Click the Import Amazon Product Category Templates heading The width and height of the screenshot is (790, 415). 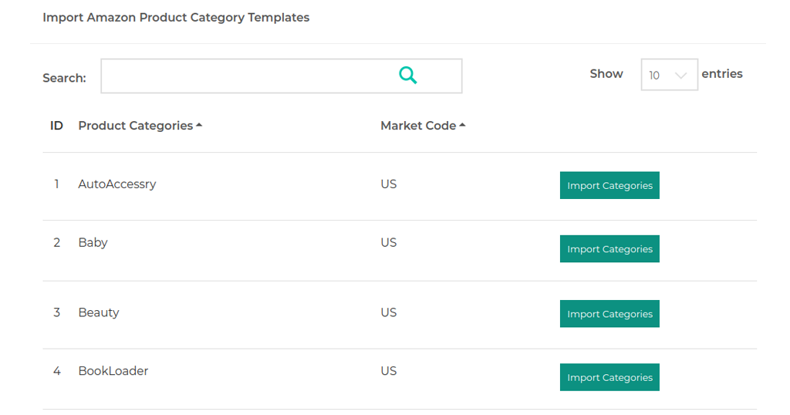click(176, 18)
